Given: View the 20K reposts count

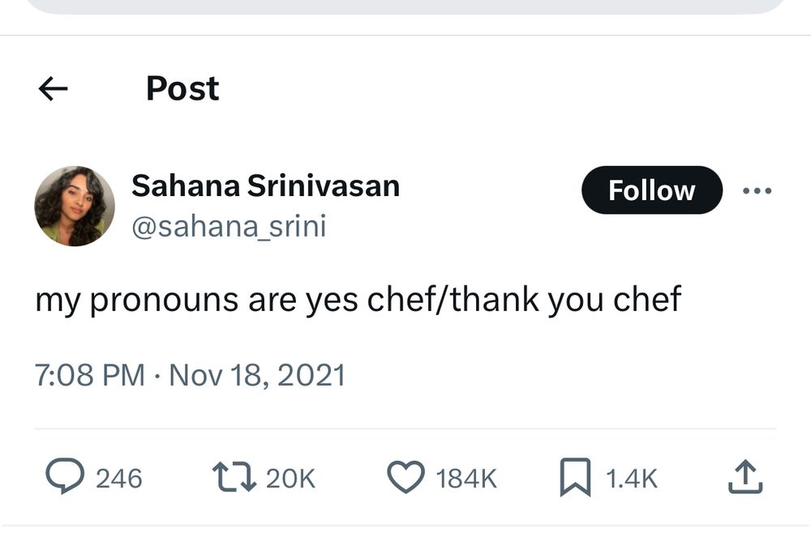Looking at the screenshot, I should click(290, 478).
